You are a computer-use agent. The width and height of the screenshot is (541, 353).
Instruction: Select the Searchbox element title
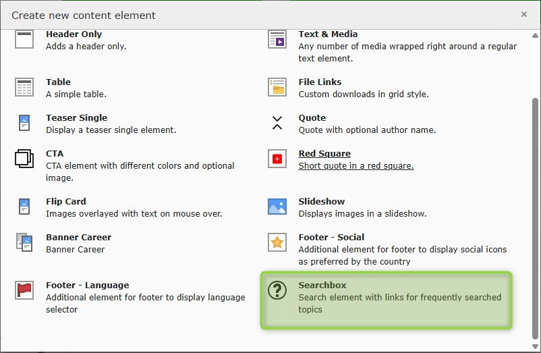coord(322,286)
